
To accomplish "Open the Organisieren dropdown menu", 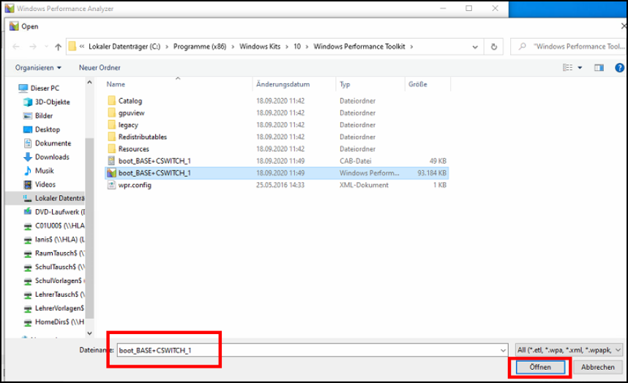I will [38, 68].
